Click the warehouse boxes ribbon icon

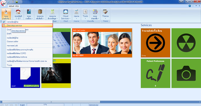click(40, 12)
